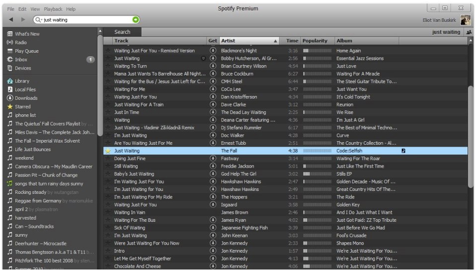The image size is (476, 272).
Task: Star Waiting Just For You - Remixed Version
Action: [x=108, y=50]
